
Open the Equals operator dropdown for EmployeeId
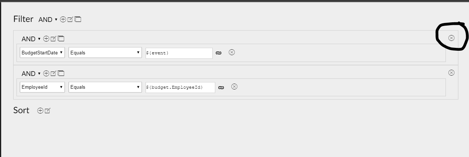[x=105, y=87]
